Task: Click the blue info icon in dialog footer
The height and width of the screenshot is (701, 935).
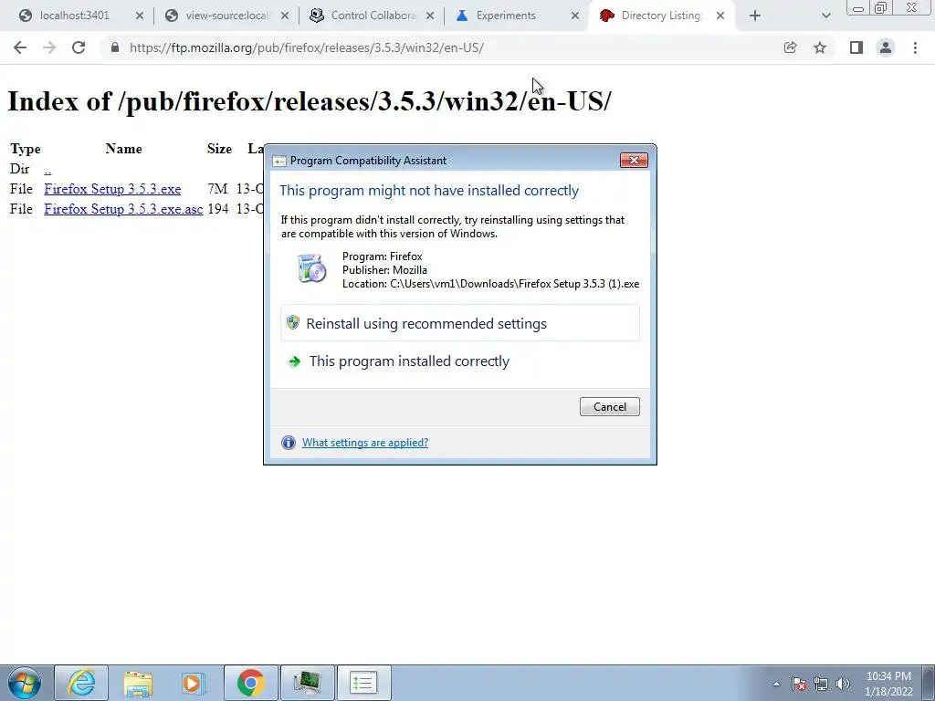Action: point(288,443)
